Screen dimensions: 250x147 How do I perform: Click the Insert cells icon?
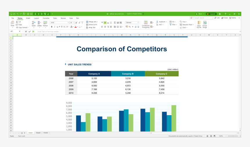[x=33, y=23]
